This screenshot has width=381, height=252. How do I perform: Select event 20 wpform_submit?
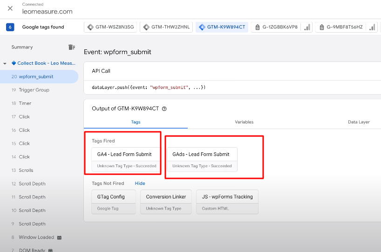39,76
